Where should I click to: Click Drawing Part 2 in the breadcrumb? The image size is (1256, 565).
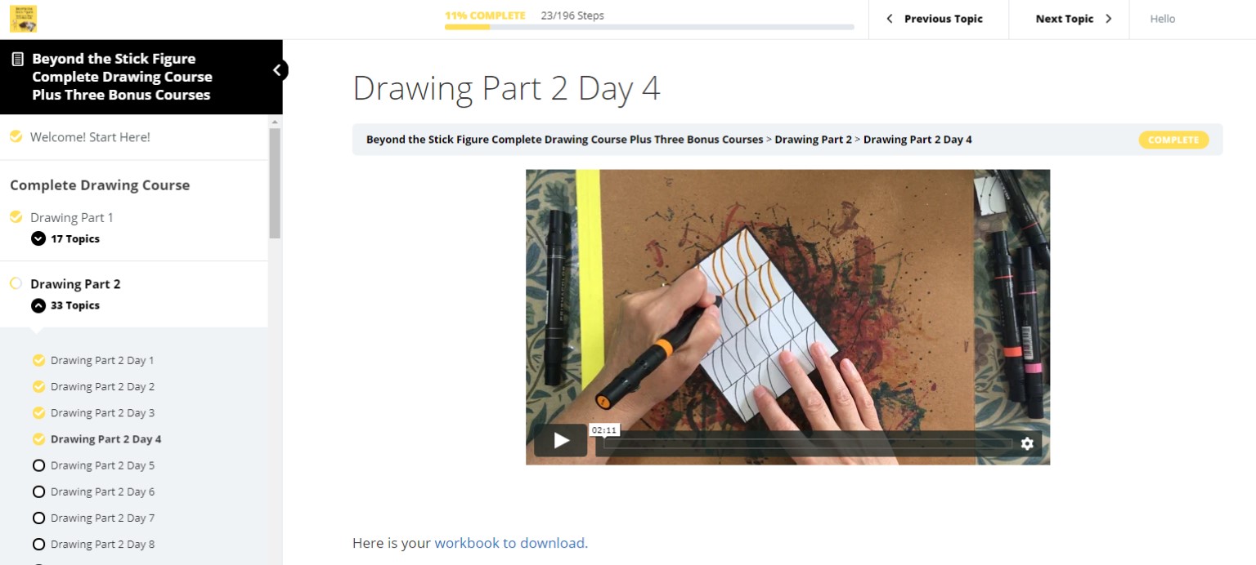[813, 140]
